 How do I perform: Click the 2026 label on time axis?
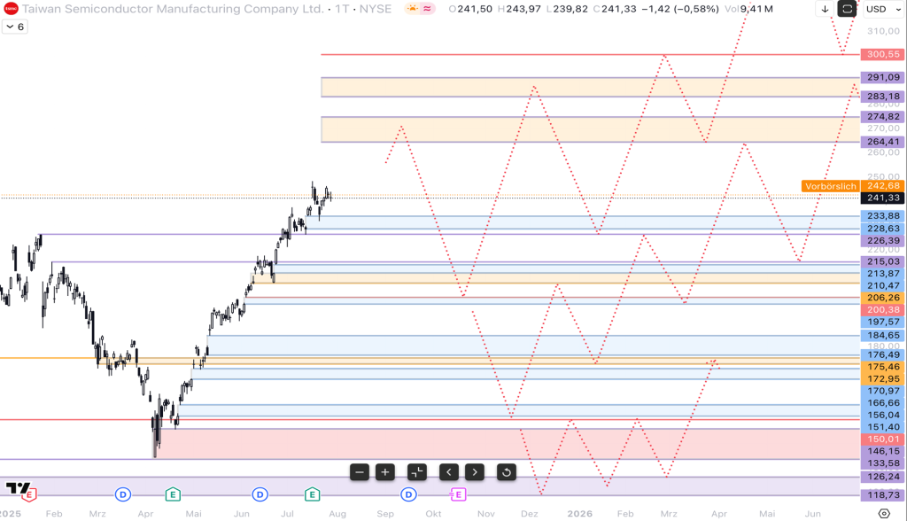[579, 514]
